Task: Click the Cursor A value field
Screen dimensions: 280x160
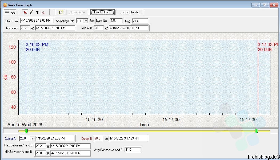Action: [x=24, y=138]
